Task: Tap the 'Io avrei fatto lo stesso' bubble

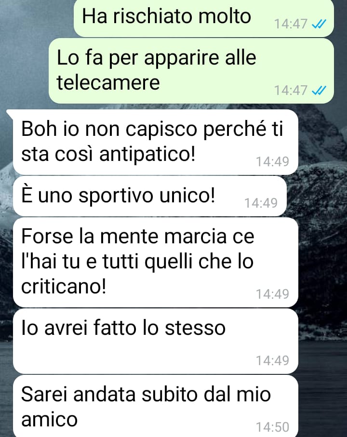Action: click(x=156, y=341)
